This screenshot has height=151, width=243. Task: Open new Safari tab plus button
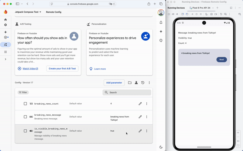pos(155,4)
